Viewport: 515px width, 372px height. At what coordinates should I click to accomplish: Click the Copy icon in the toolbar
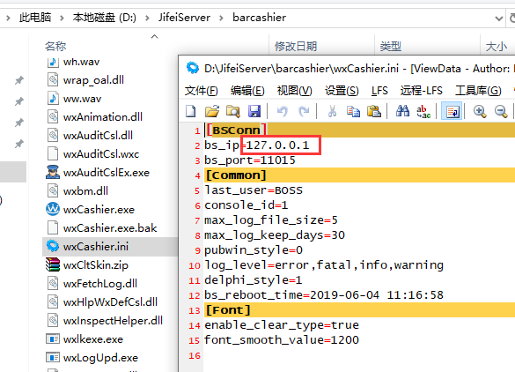pos(353,111)
